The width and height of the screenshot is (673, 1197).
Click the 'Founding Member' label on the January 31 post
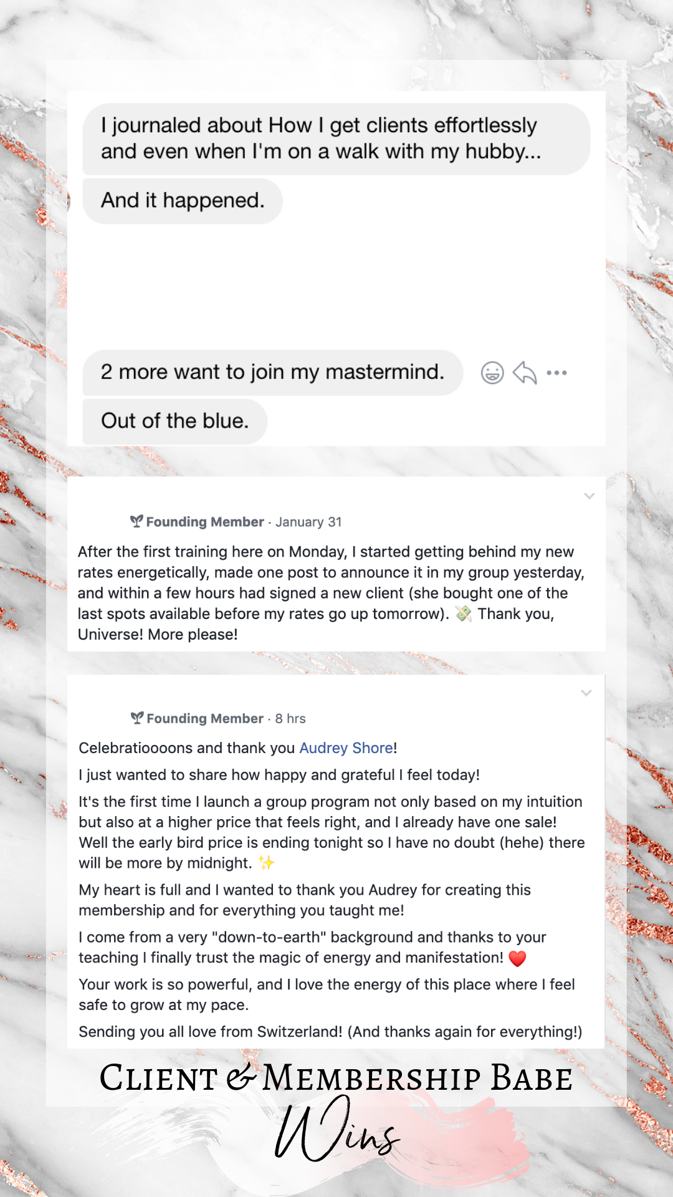click(x=205, y=522)
